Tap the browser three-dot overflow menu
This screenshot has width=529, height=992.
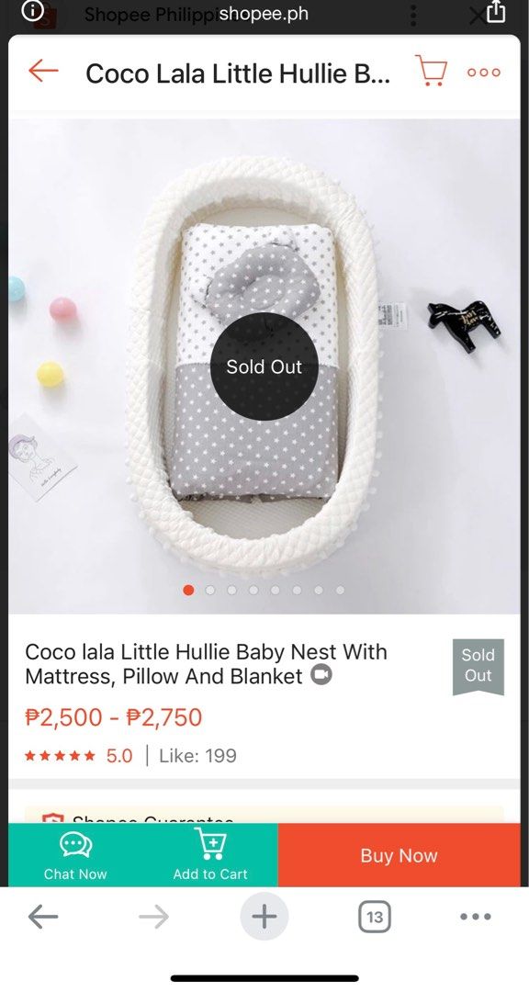pos(475,916)
